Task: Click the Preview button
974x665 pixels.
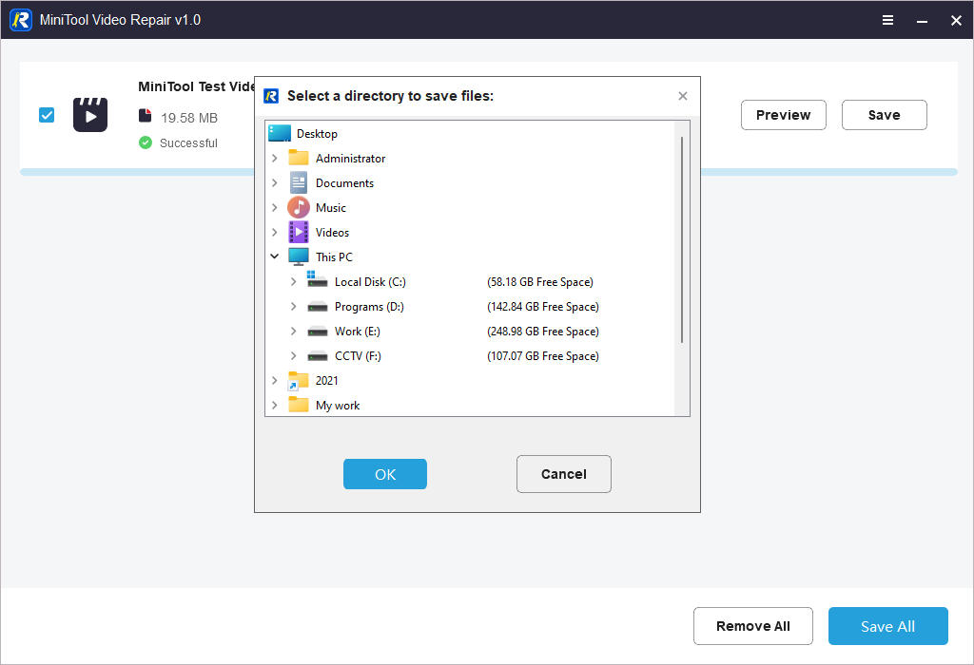Action: coord(784,115)
